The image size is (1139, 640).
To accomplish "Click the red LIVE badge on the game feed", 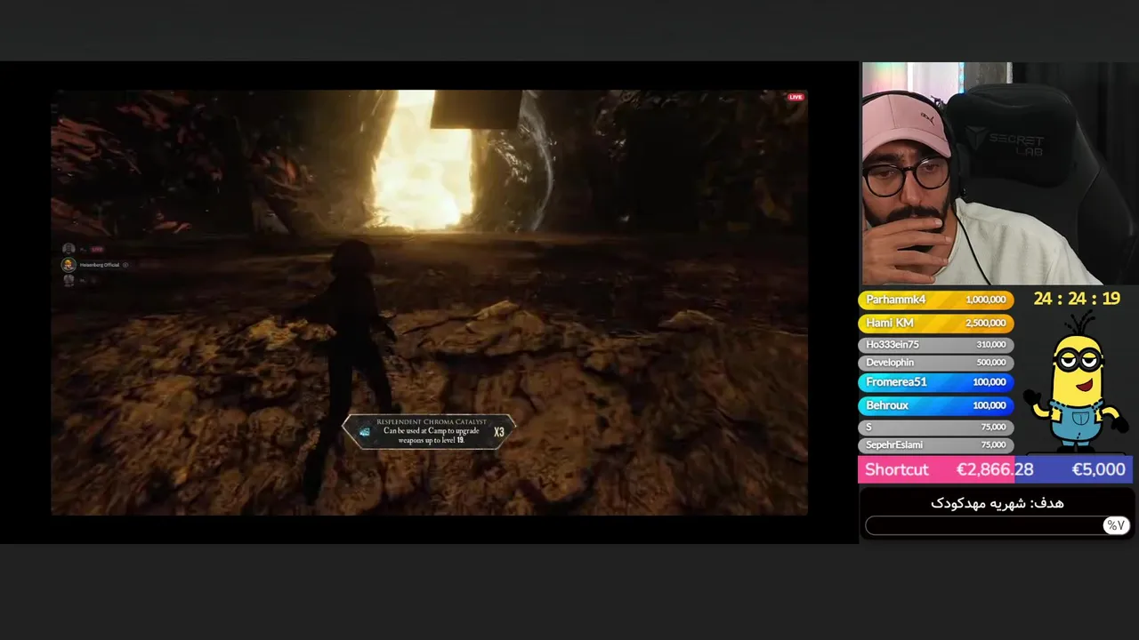I will (796, 97).
